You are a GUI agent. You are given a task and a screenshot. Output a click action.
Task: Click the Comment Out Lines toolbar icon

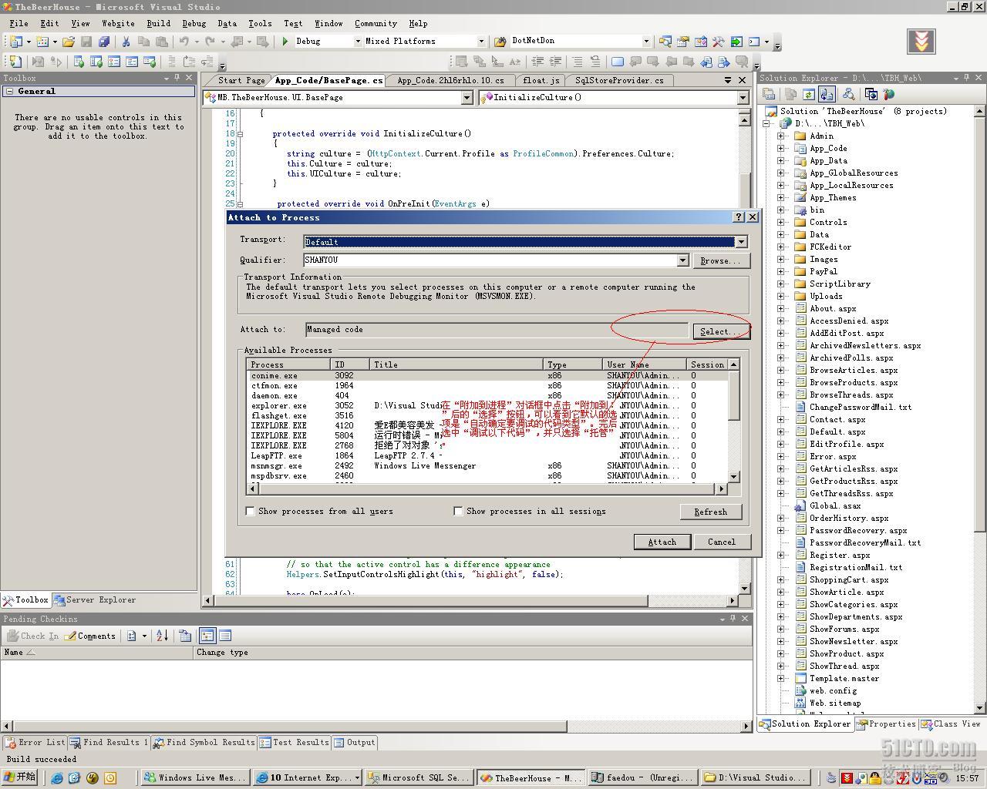(x=578, y=61)
